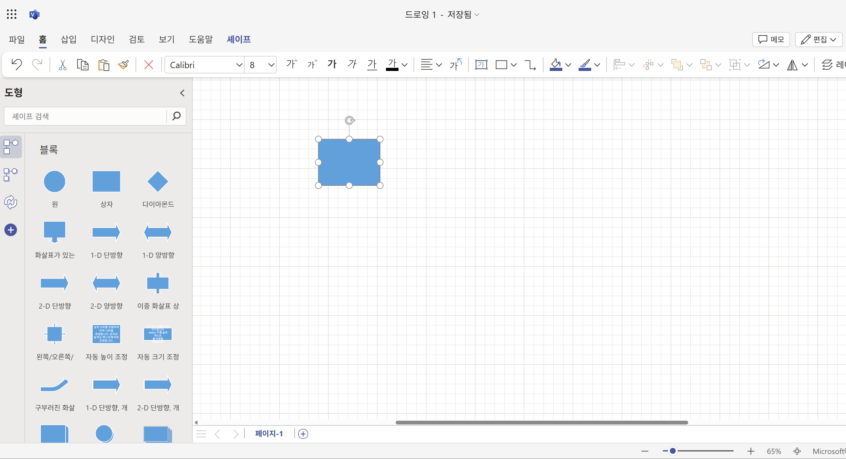Click the Visio logo icon
Viewport: 846px width, 459px height.
(34, 14)
